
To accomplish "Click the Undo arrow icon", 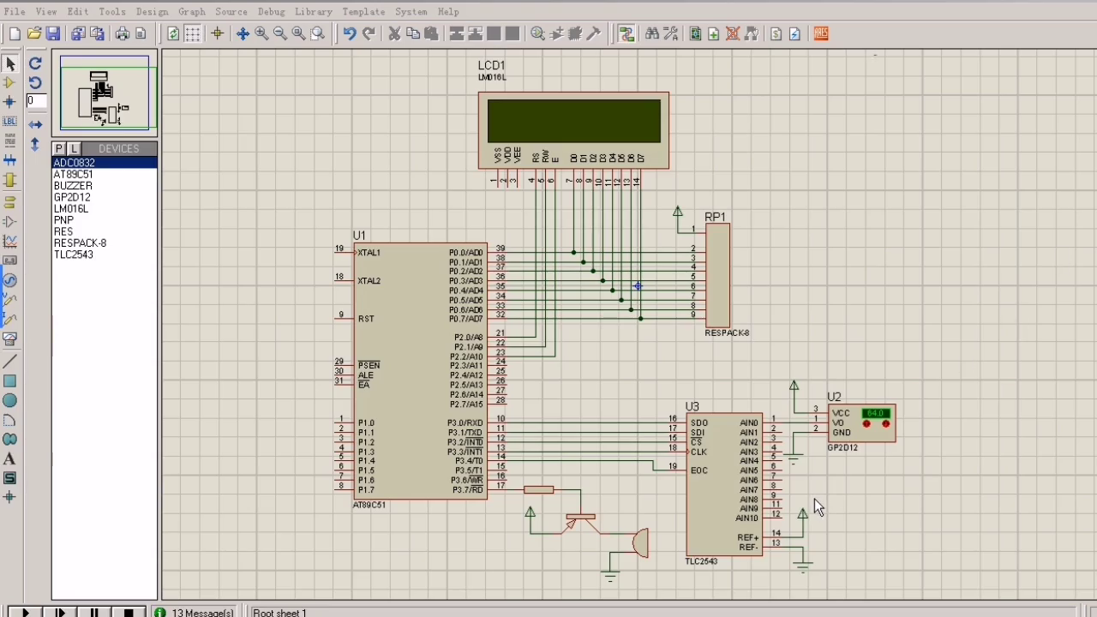I will click(x=349, y=33).
